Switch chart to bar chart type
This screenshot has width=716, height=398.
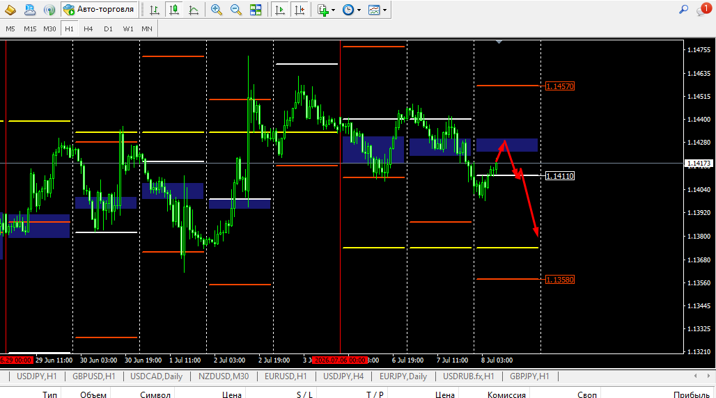(x=155, y=10)
